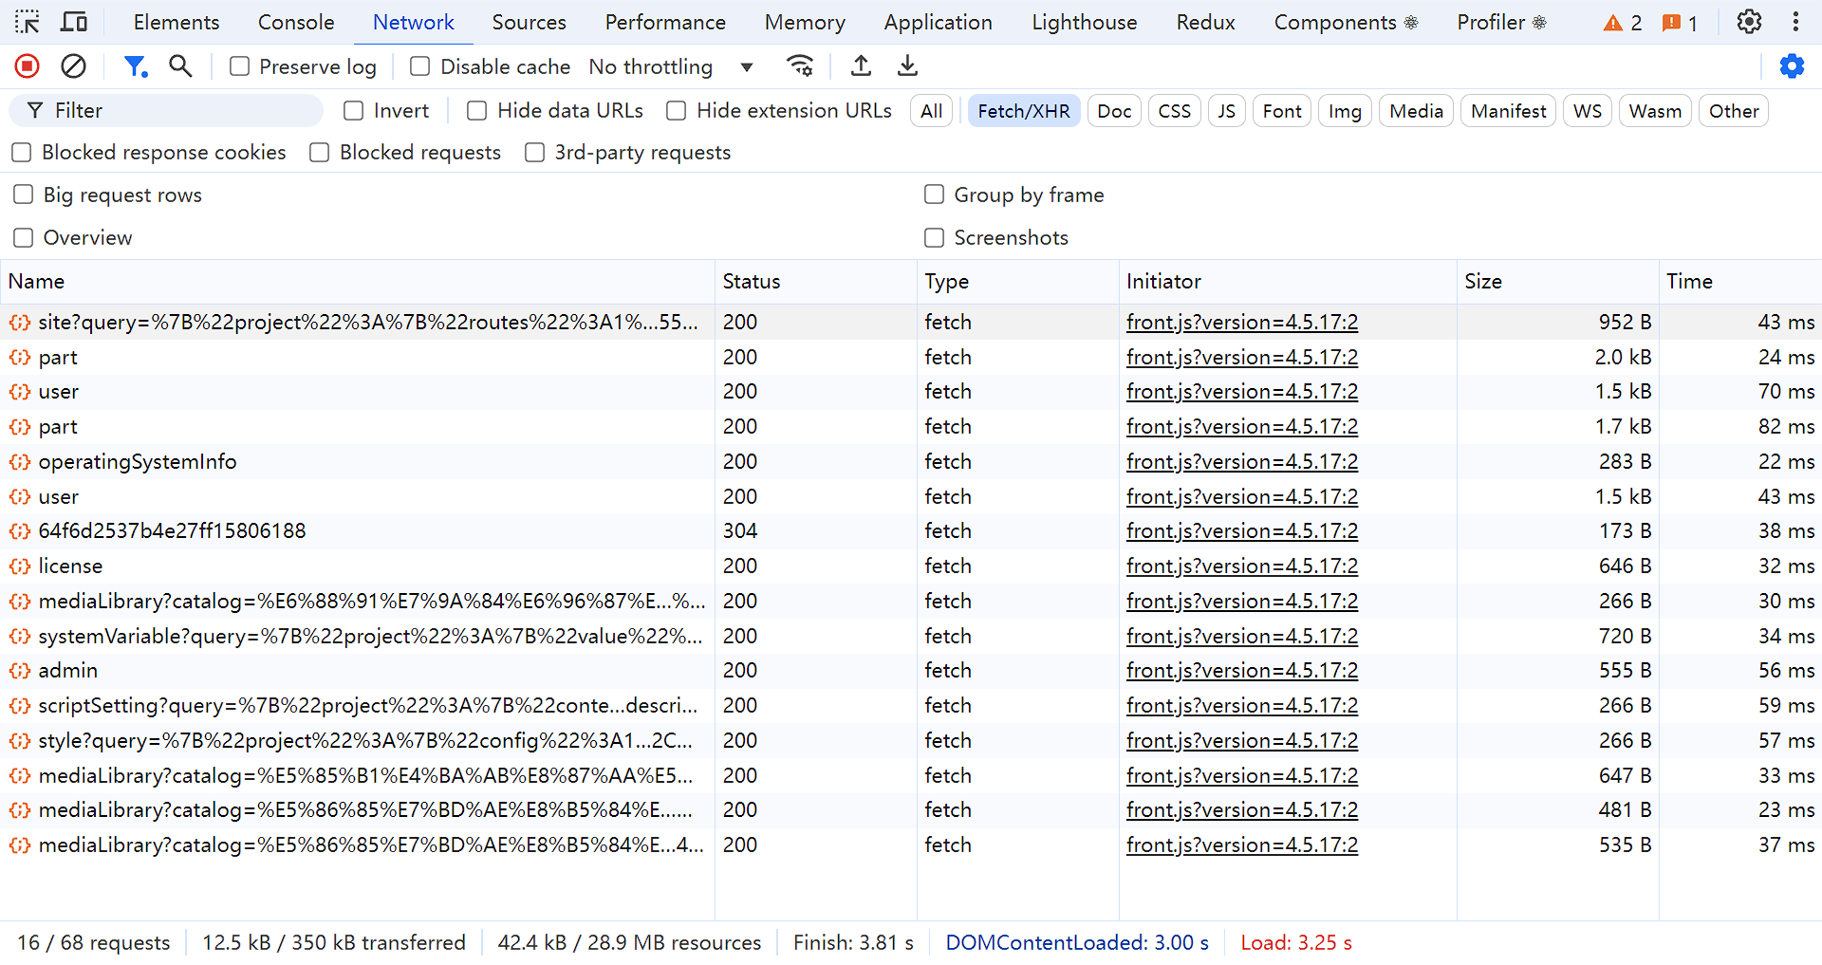The image size is (1822, 965).
Task: Check Hide data URLs
Action: point(477,111)
